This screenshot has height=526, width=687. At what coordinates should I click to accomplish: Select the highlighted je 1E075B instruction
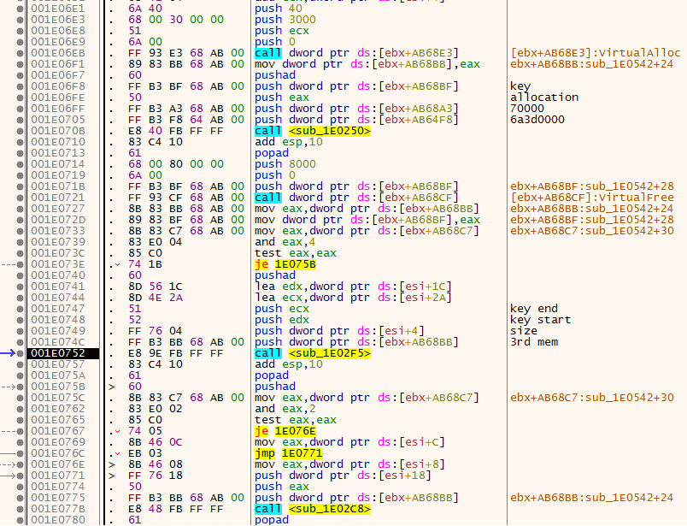click(285, 264)
